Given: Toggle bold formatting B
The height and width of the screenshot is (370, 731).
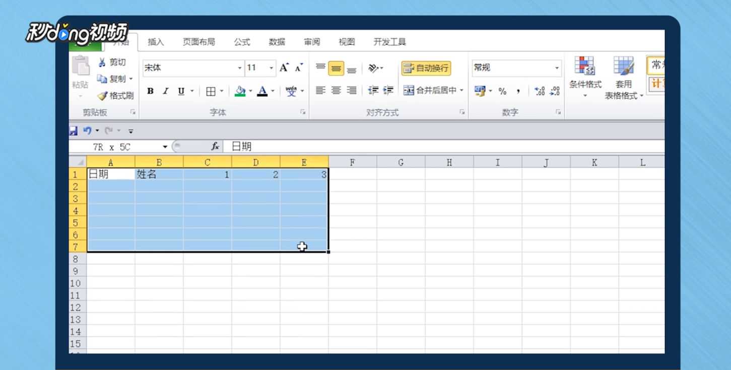Looking at the screenshot, I should point(150,91).
